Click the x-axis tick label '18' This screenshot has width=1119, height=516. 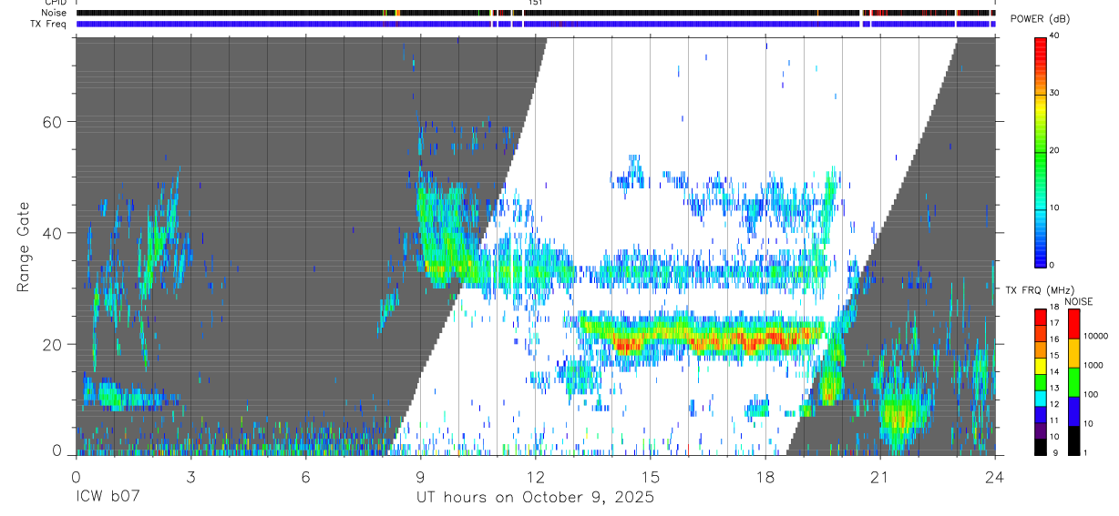coord(765,477)
